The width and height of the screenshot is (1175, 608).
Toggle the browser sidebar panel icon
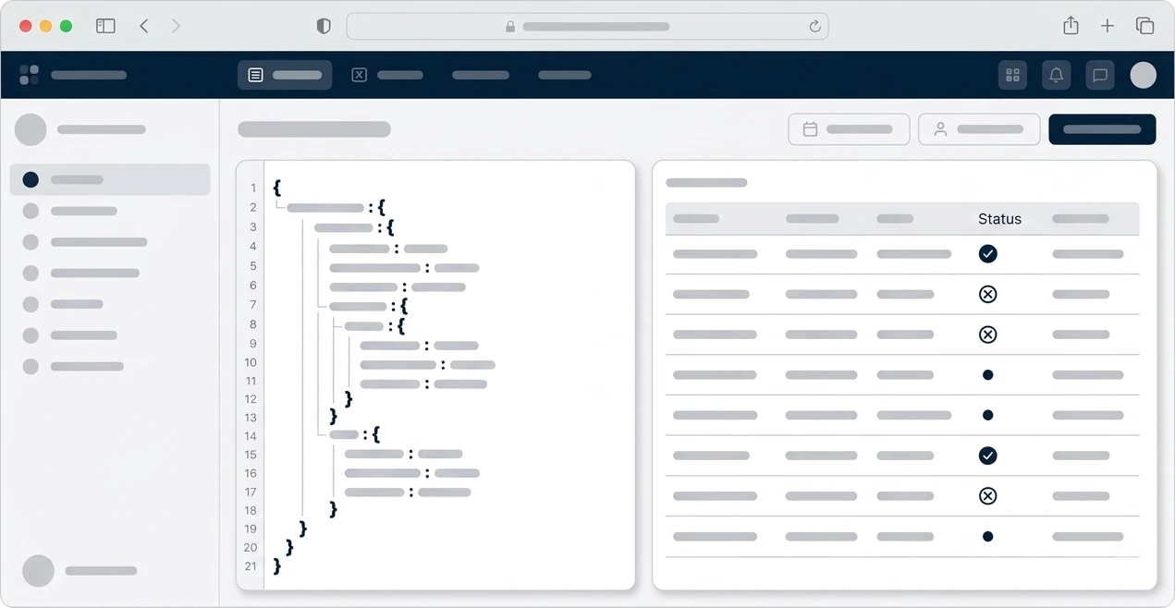(x=105, y=26)
